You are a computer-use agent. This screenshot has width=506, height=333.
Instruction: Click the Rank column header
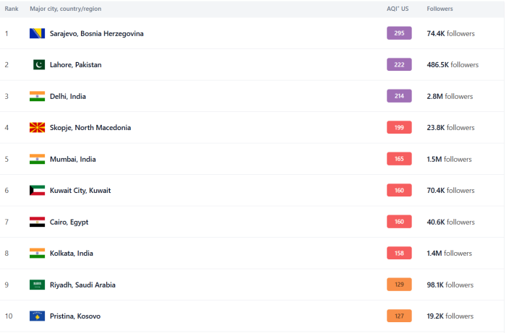click(x=12, y=9)
